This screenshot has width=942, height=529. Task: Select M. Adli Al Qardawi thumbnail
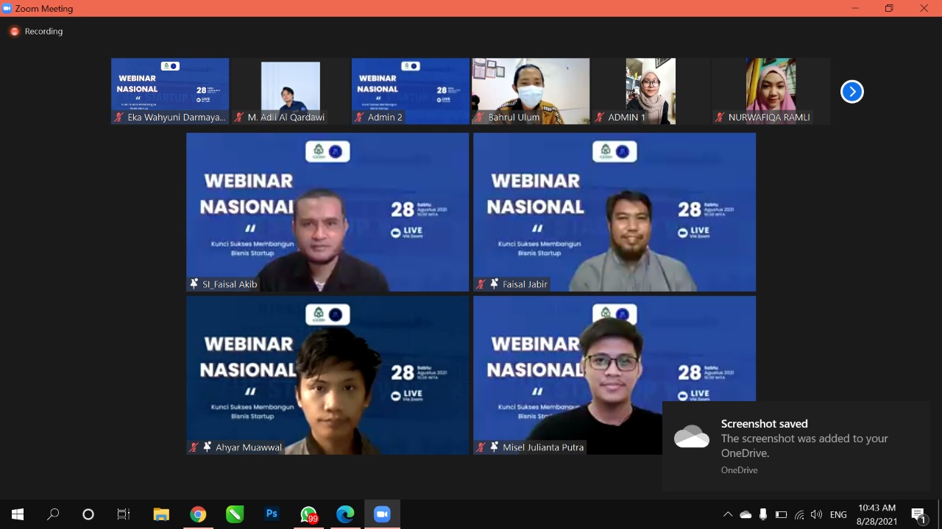(290, 91)
